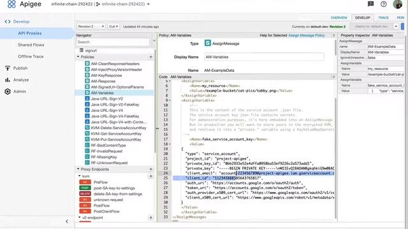Viewport: 408px width, 229px height.
Task: Open the Assign Message Policy help link
Action: coord(307,36)
